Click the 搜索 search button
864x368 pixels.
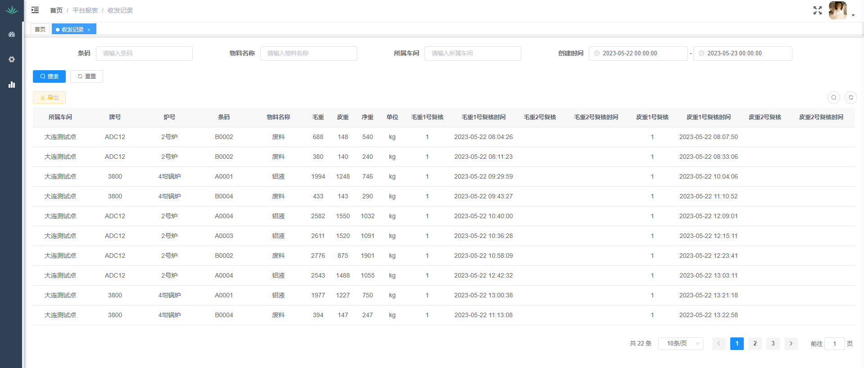(x=49, y=76)
